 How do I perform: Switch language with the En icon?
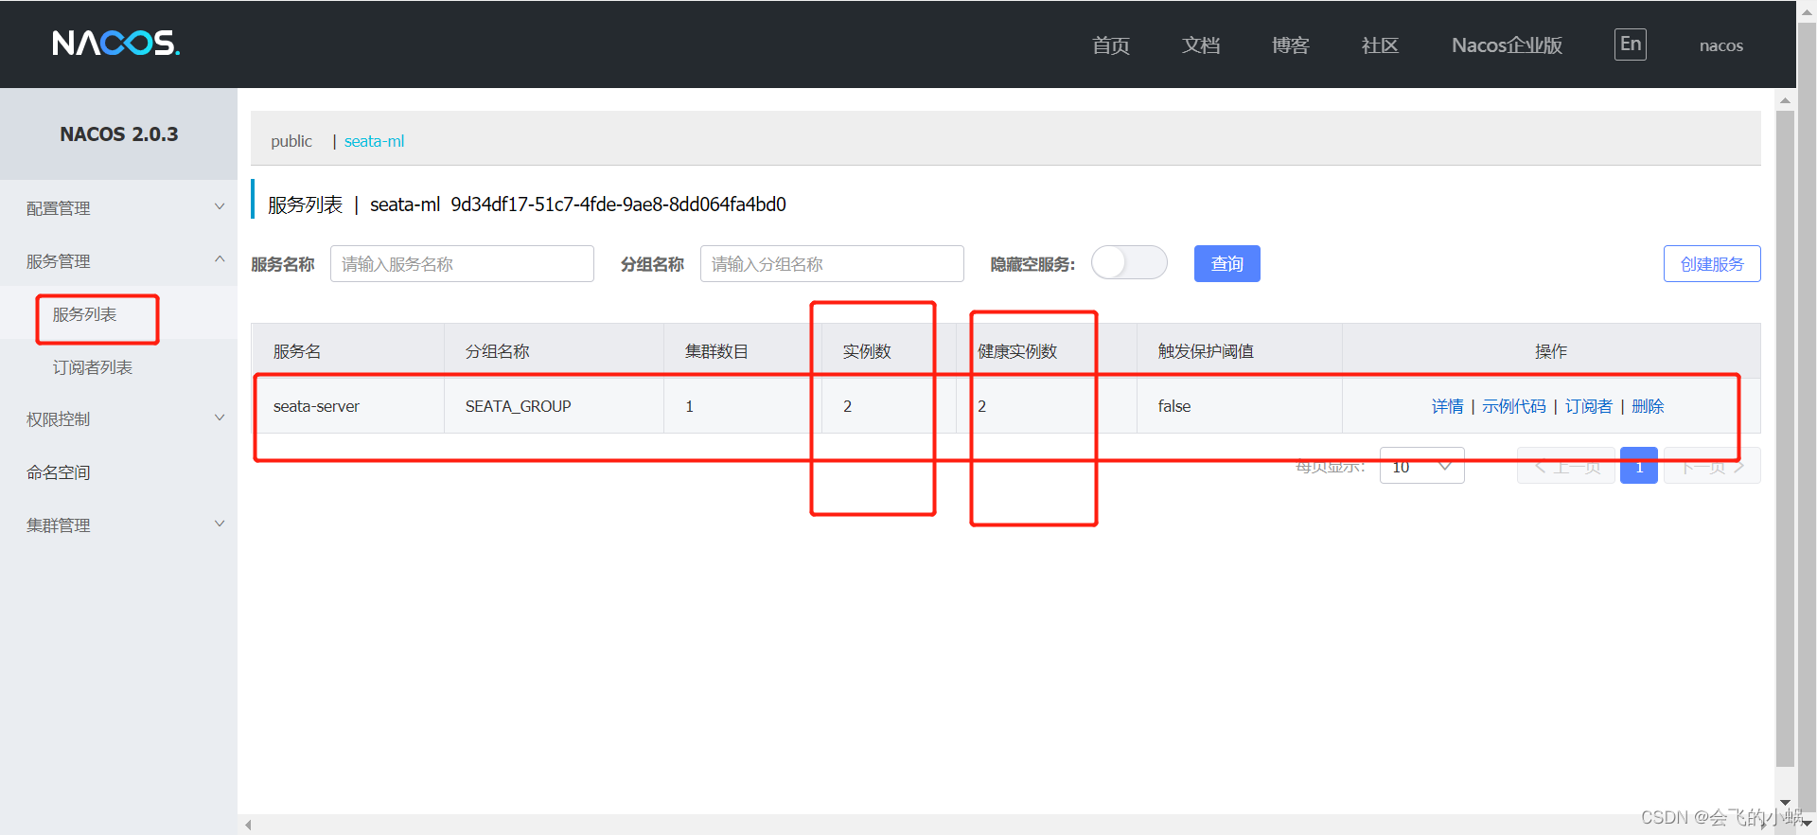click(1630, 44)
